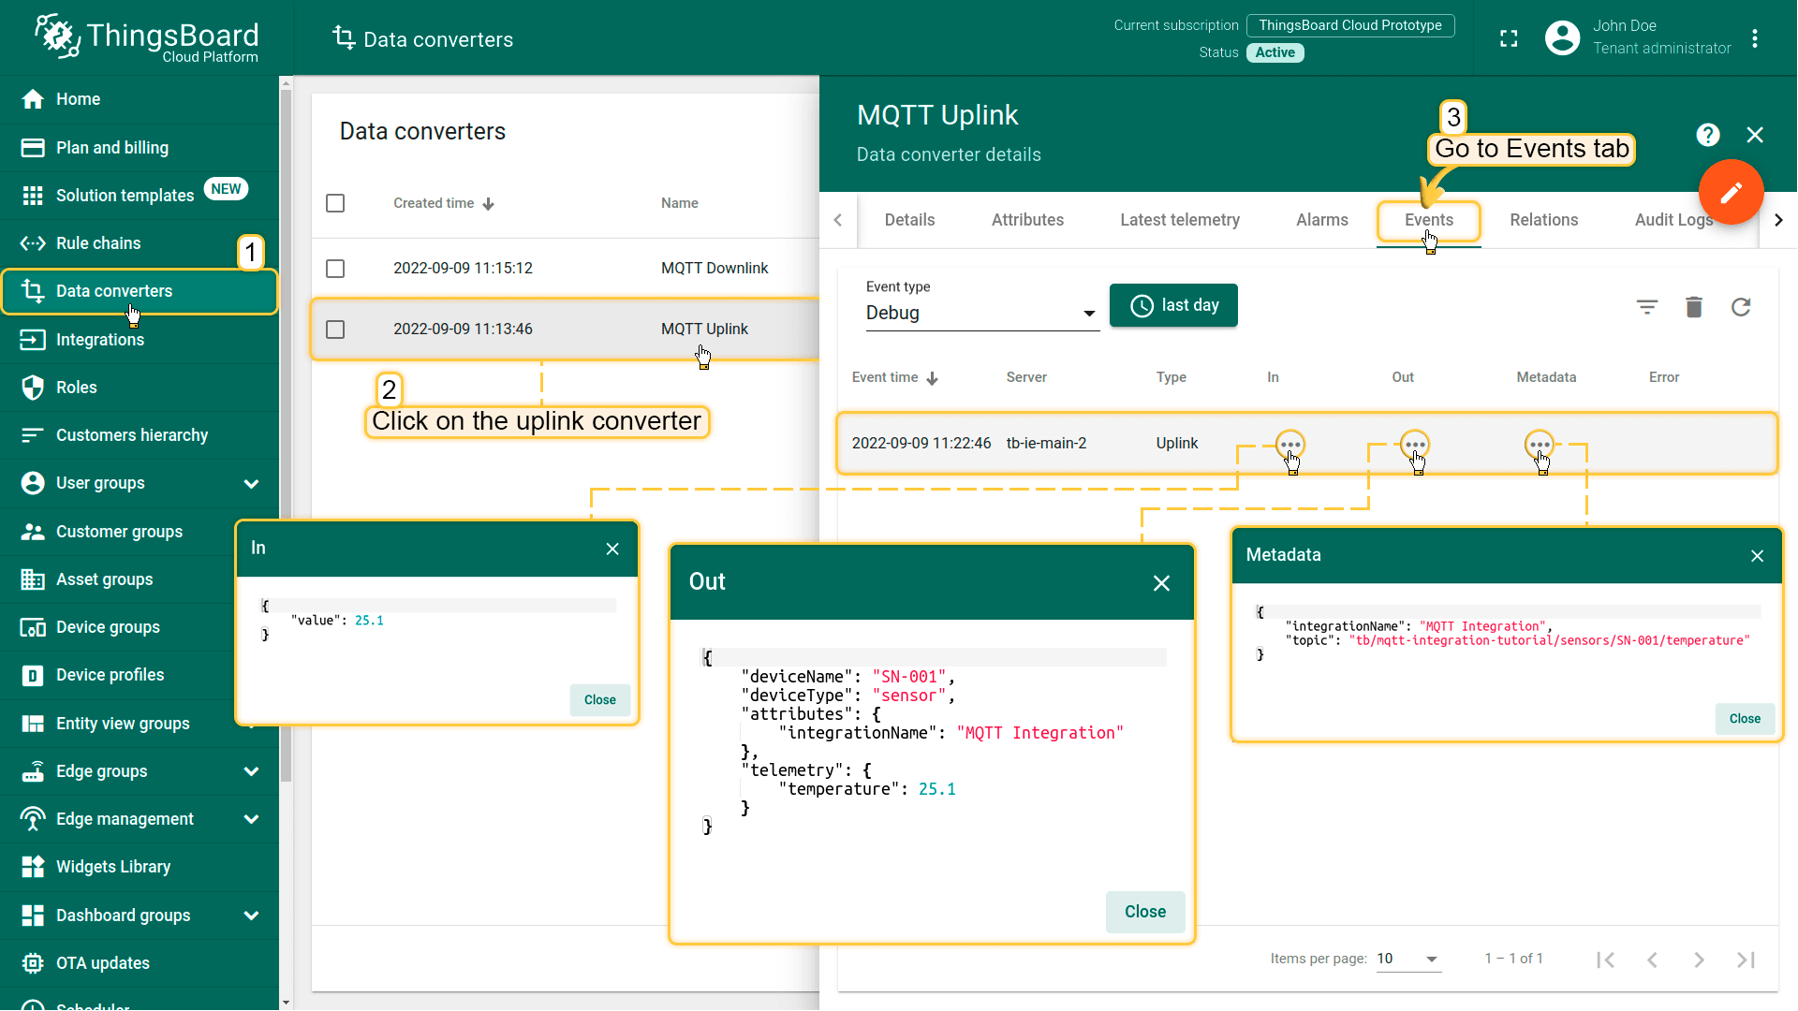The width and height of the screenshot is (1798, 1011).
Task: Show previous tabs on the left
Action: [838, 220]
